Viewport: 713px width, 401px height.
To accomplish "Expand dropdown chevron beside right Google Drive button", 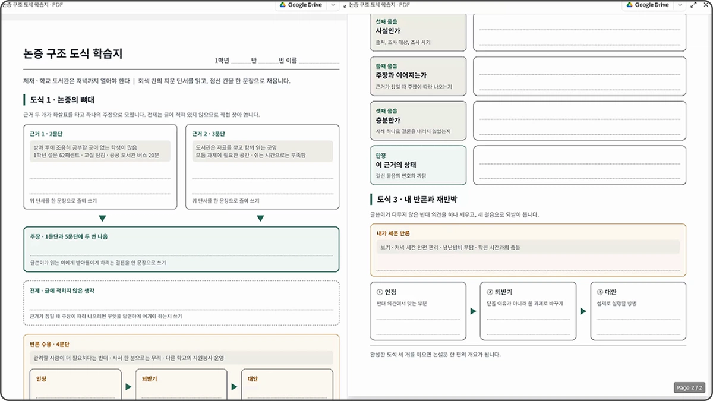I will pyautogui.click(x=680, y=5).
